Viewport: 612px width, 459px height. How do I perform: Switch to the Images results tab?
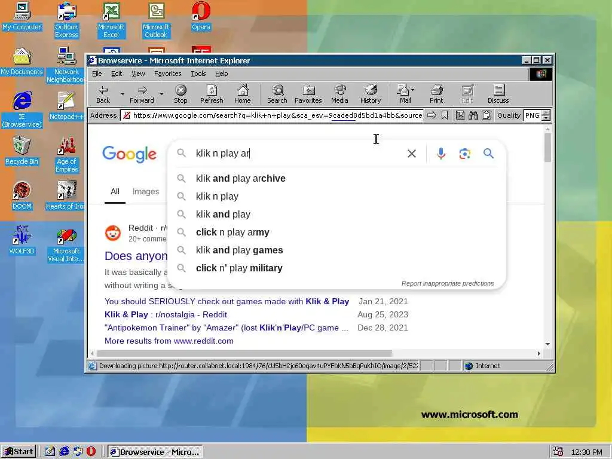(146, 192)
